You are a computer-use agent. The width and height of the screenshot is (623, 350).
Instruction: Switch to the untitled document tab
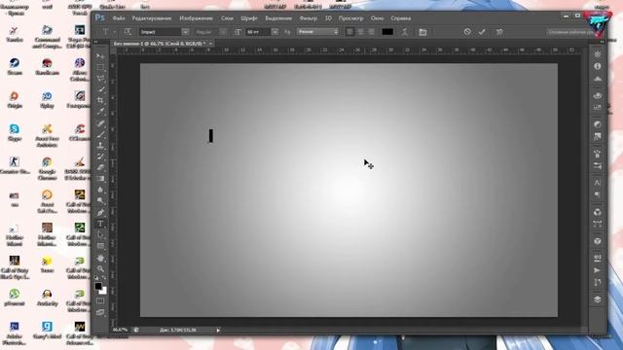[160, 43]
